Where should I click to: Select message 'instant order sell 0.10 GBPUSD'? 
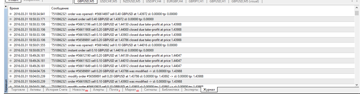[x=102, y=50]
